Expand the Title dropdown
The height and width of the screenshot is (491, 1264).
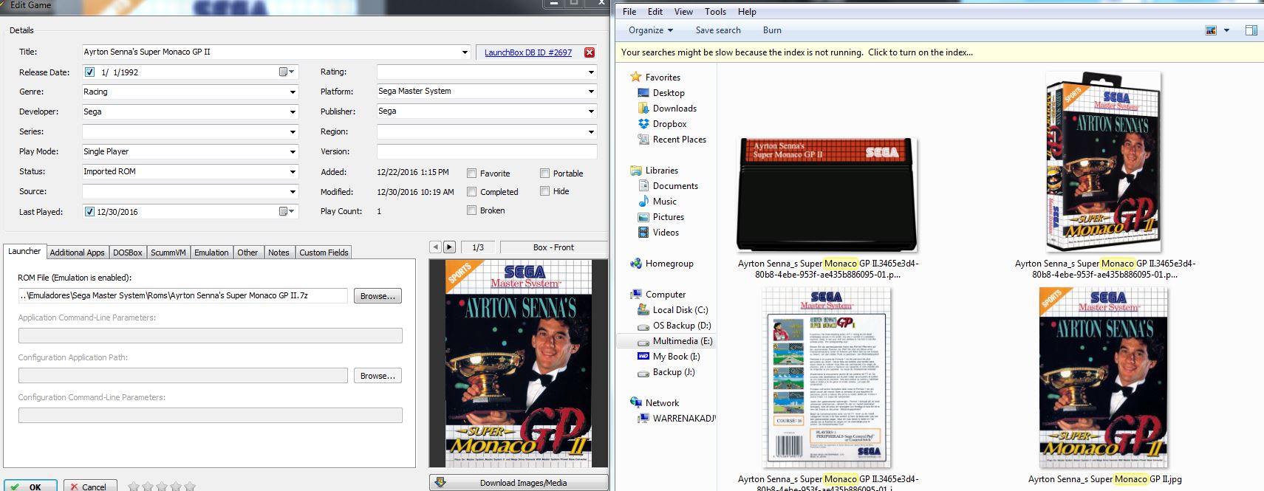465,52
